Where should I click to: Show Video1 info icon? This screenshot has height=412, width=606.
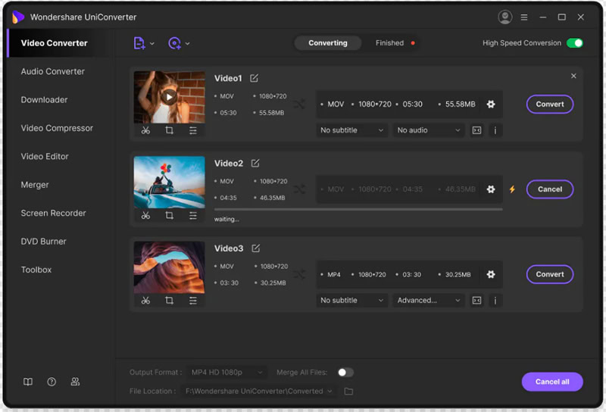[x=495, y=130]
